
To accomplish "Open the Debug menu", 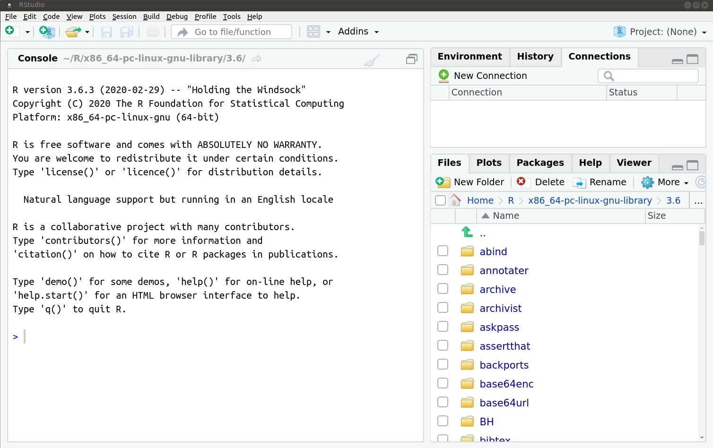I will click(177, 17).
